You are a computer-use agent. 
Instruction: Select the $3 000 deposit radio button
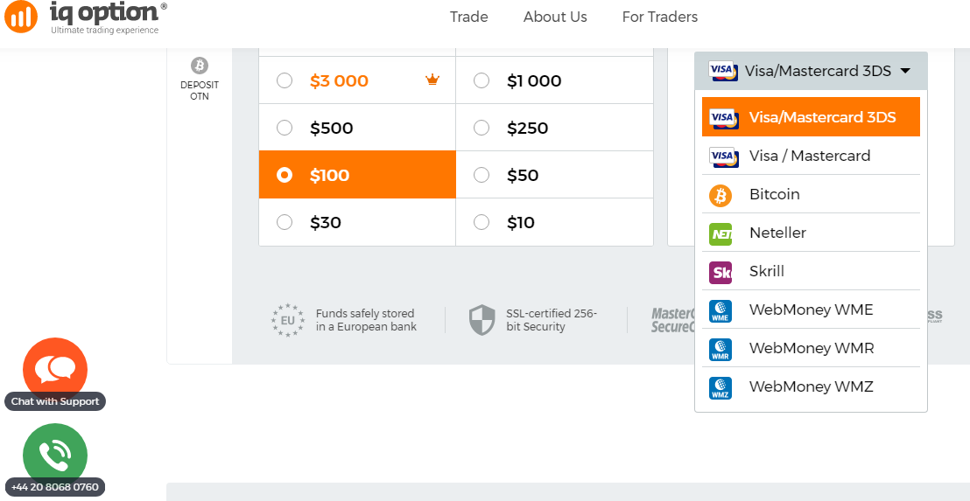(x=285, y=80)
